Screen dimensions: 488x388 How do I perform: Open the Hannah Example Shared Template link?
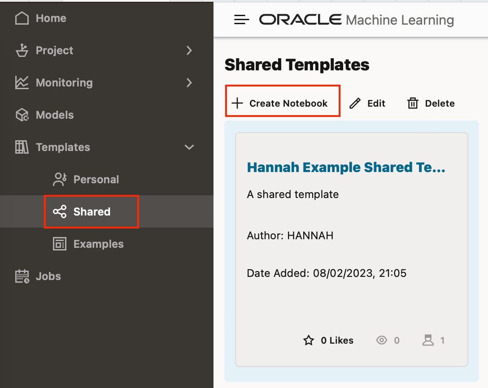coord(346,168)
